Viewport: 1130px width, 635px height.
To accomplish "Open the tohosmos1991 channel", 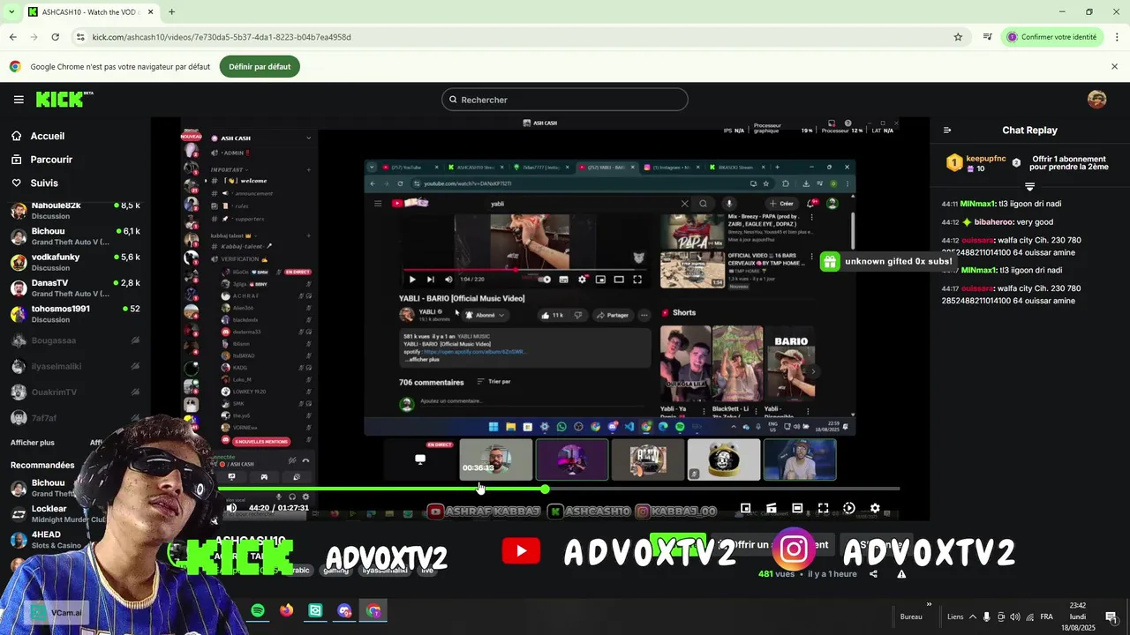I will point(75,313).
